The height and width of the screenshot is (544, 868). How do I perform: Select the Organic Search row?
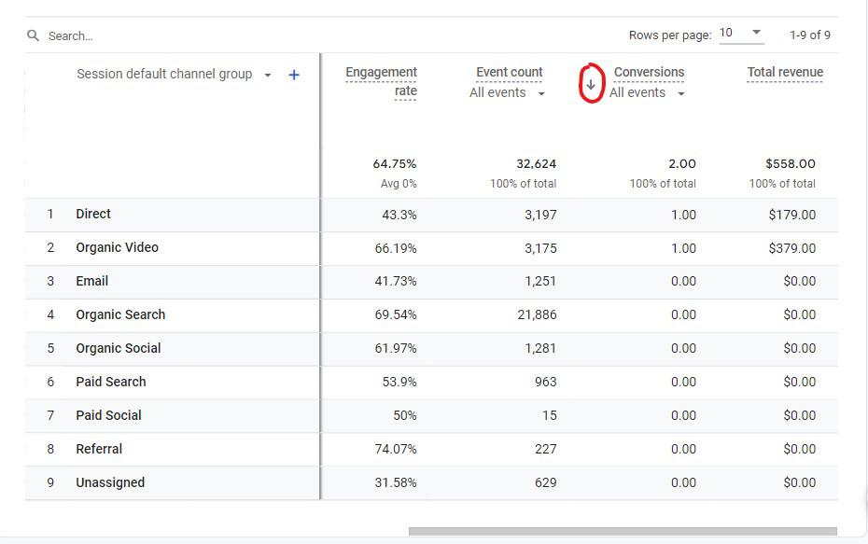[x=120, y=315]
